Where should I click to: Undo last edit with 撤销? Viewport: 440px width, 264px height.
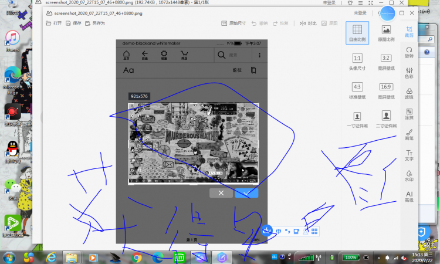click(x=259, y=23)
